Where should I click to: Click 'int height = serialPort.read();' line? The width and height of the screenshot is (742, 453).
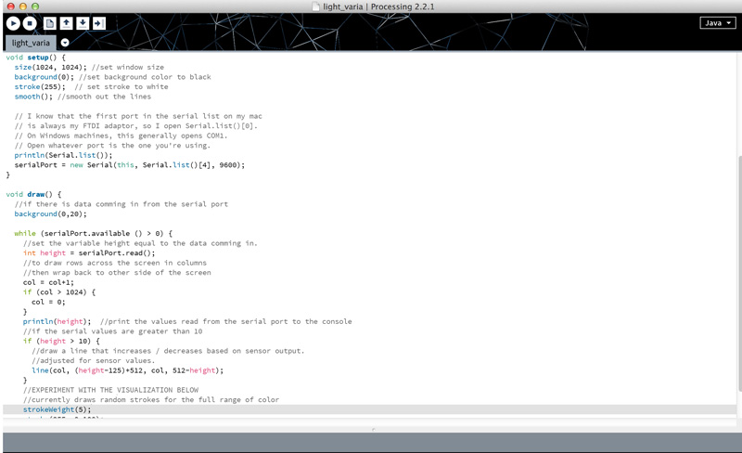pos(89,253)
